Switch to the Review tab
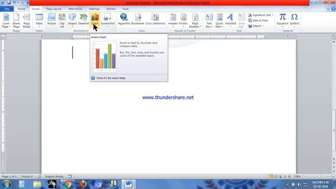The height and width of the screenshot is (189, 336). tap(111, 9)
